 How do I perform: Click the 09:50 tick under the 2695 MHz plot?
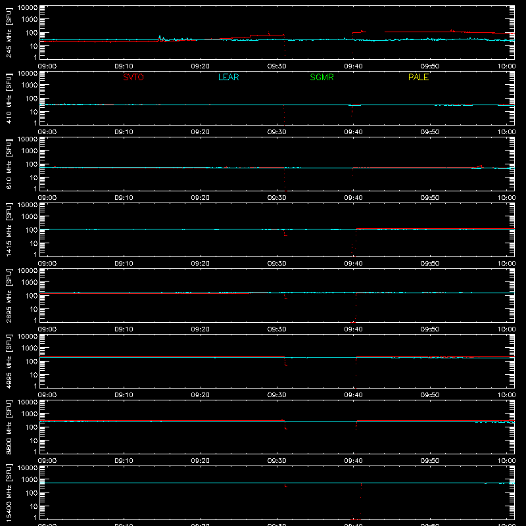click(430, 329)
